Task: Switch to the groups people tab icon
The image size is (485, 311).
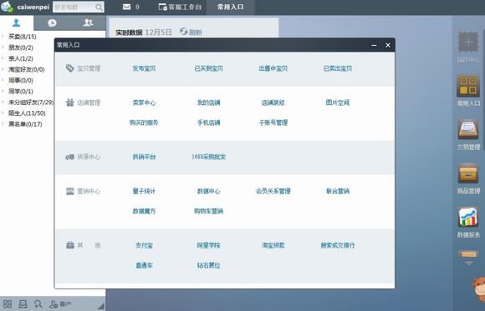Action: click(x=88, y=23)
